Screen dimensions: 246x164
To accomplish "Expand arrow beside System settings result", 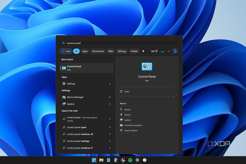I will (110, 104).
